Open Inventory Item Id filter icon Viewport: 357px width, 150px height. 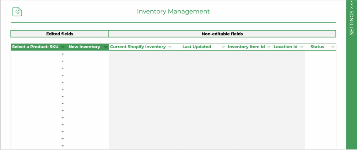tap(269, 47)
